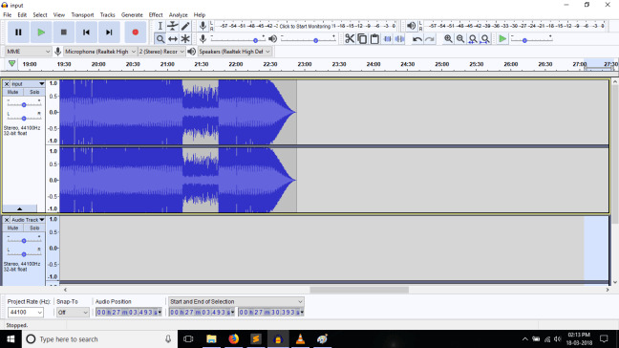Open the File menu
The image size is (619, 348).
tap(8, 15)
